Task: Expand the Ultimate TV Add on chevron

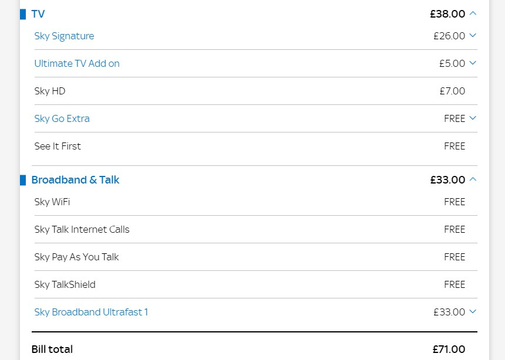Action: [x=473, y=63]
